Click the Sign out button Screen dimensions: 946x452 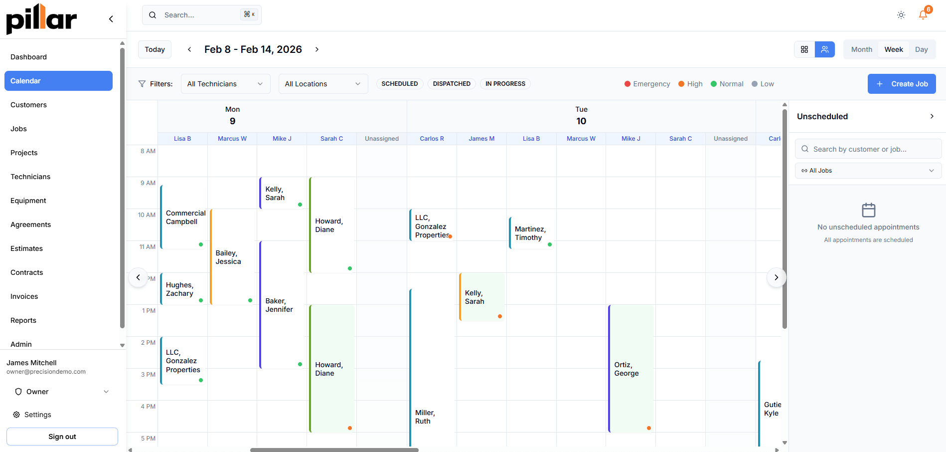coord(62,437)
